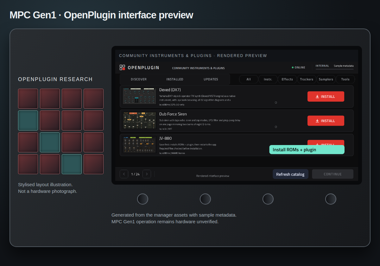Click the green ONLINE status indicator
This screenshot has width=380, height=266.
click(299, 67)
